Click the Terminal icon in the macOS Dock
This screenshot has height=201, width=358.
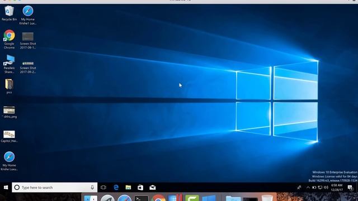coord(142,198)
